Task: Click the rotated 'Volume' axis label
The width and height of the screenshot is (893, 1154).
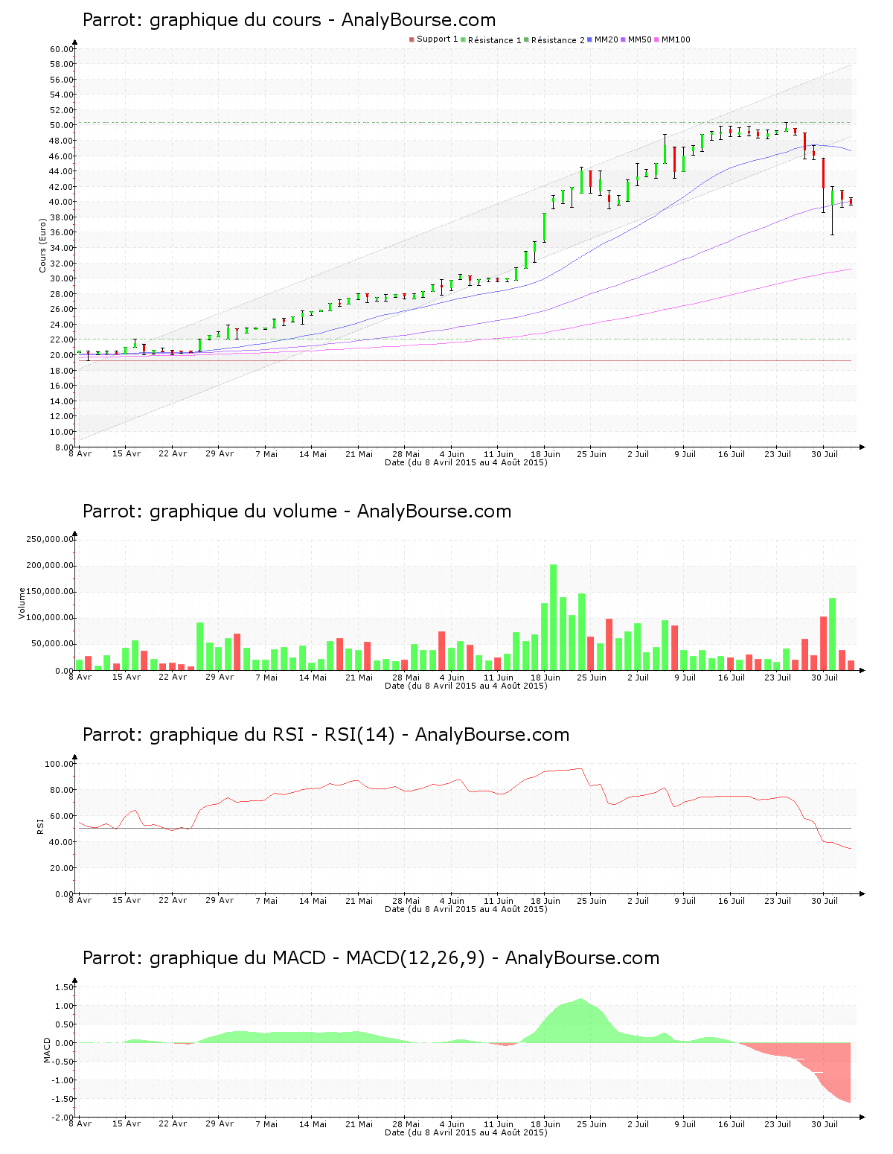Action: pyautogui.click(x=22, y=603)
